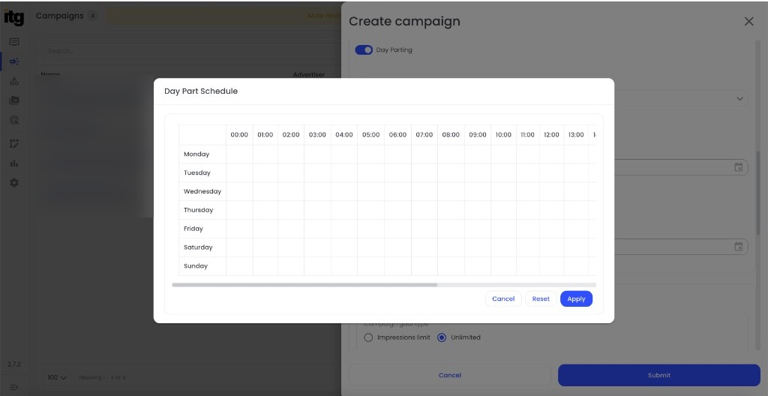
Task: Click the Campaigns page heading
Action: click(60, 16)
